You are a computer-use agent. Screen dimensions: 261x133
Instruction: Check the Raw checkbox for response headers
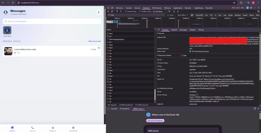(x=182, y=55)
